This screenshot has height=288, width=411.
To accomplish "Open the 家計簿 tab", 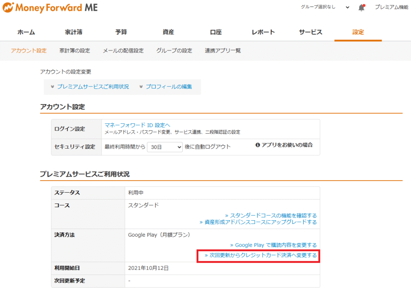I will pos(74,32).
